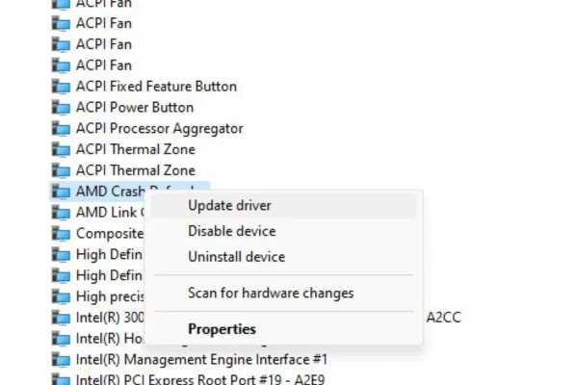578x385 pixels.
Task: Pick Uninstall device from the context menu
Action: coord(236,257)
